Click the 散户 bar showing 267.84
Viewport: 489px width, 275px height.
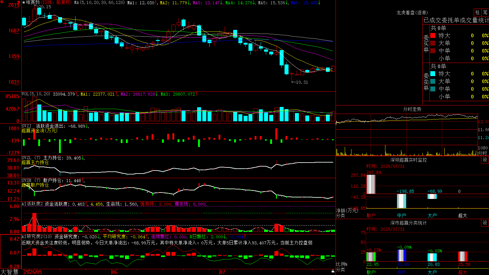pos(371,184)
